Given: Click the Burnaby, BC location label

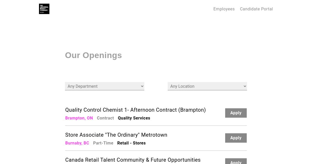Looking at the screenshot, I should tap(77, 143).
